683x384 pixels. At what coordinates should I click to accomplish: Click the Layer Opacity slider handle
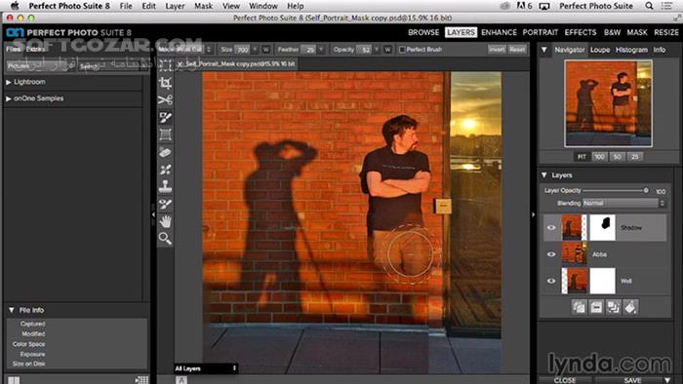646,190
